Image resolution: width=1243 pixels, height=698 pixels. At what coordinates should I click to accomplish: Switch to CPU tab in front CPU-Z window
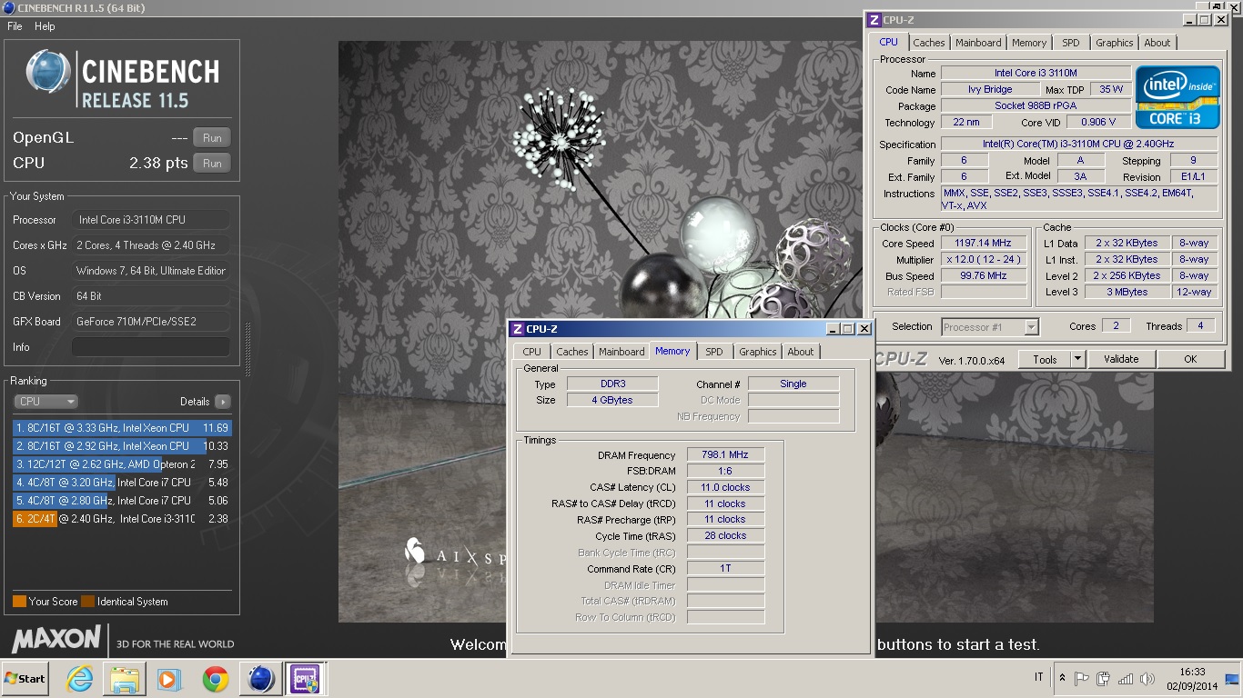(x=532, y=352)
